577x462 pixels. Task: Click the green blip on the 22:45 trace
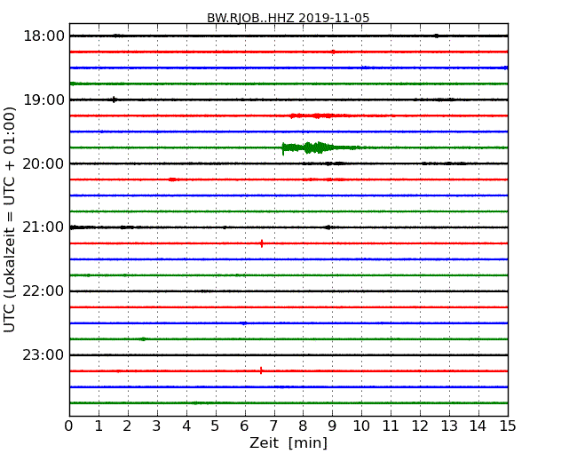[144, 339]
